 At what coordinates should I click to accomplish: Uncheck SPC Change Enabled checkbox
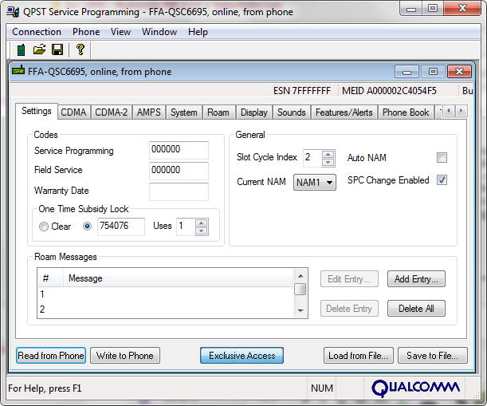442,180
